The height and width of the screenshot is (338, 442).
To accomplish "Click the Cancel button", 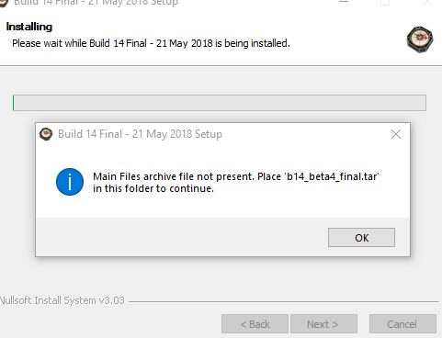I will click(402, 323).
